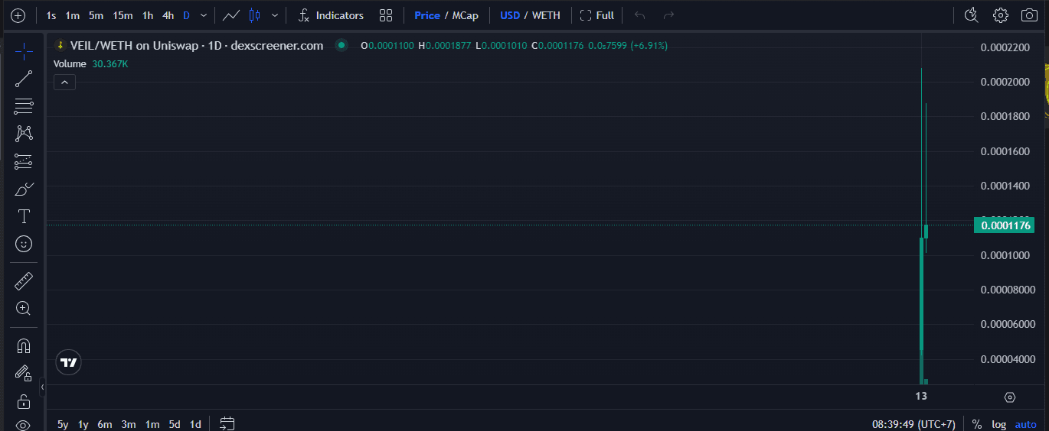Image resolution: width=1049 pixels, height=431 pixels.
Task: Open price scale settings gear
Action: coord(1010,397)
